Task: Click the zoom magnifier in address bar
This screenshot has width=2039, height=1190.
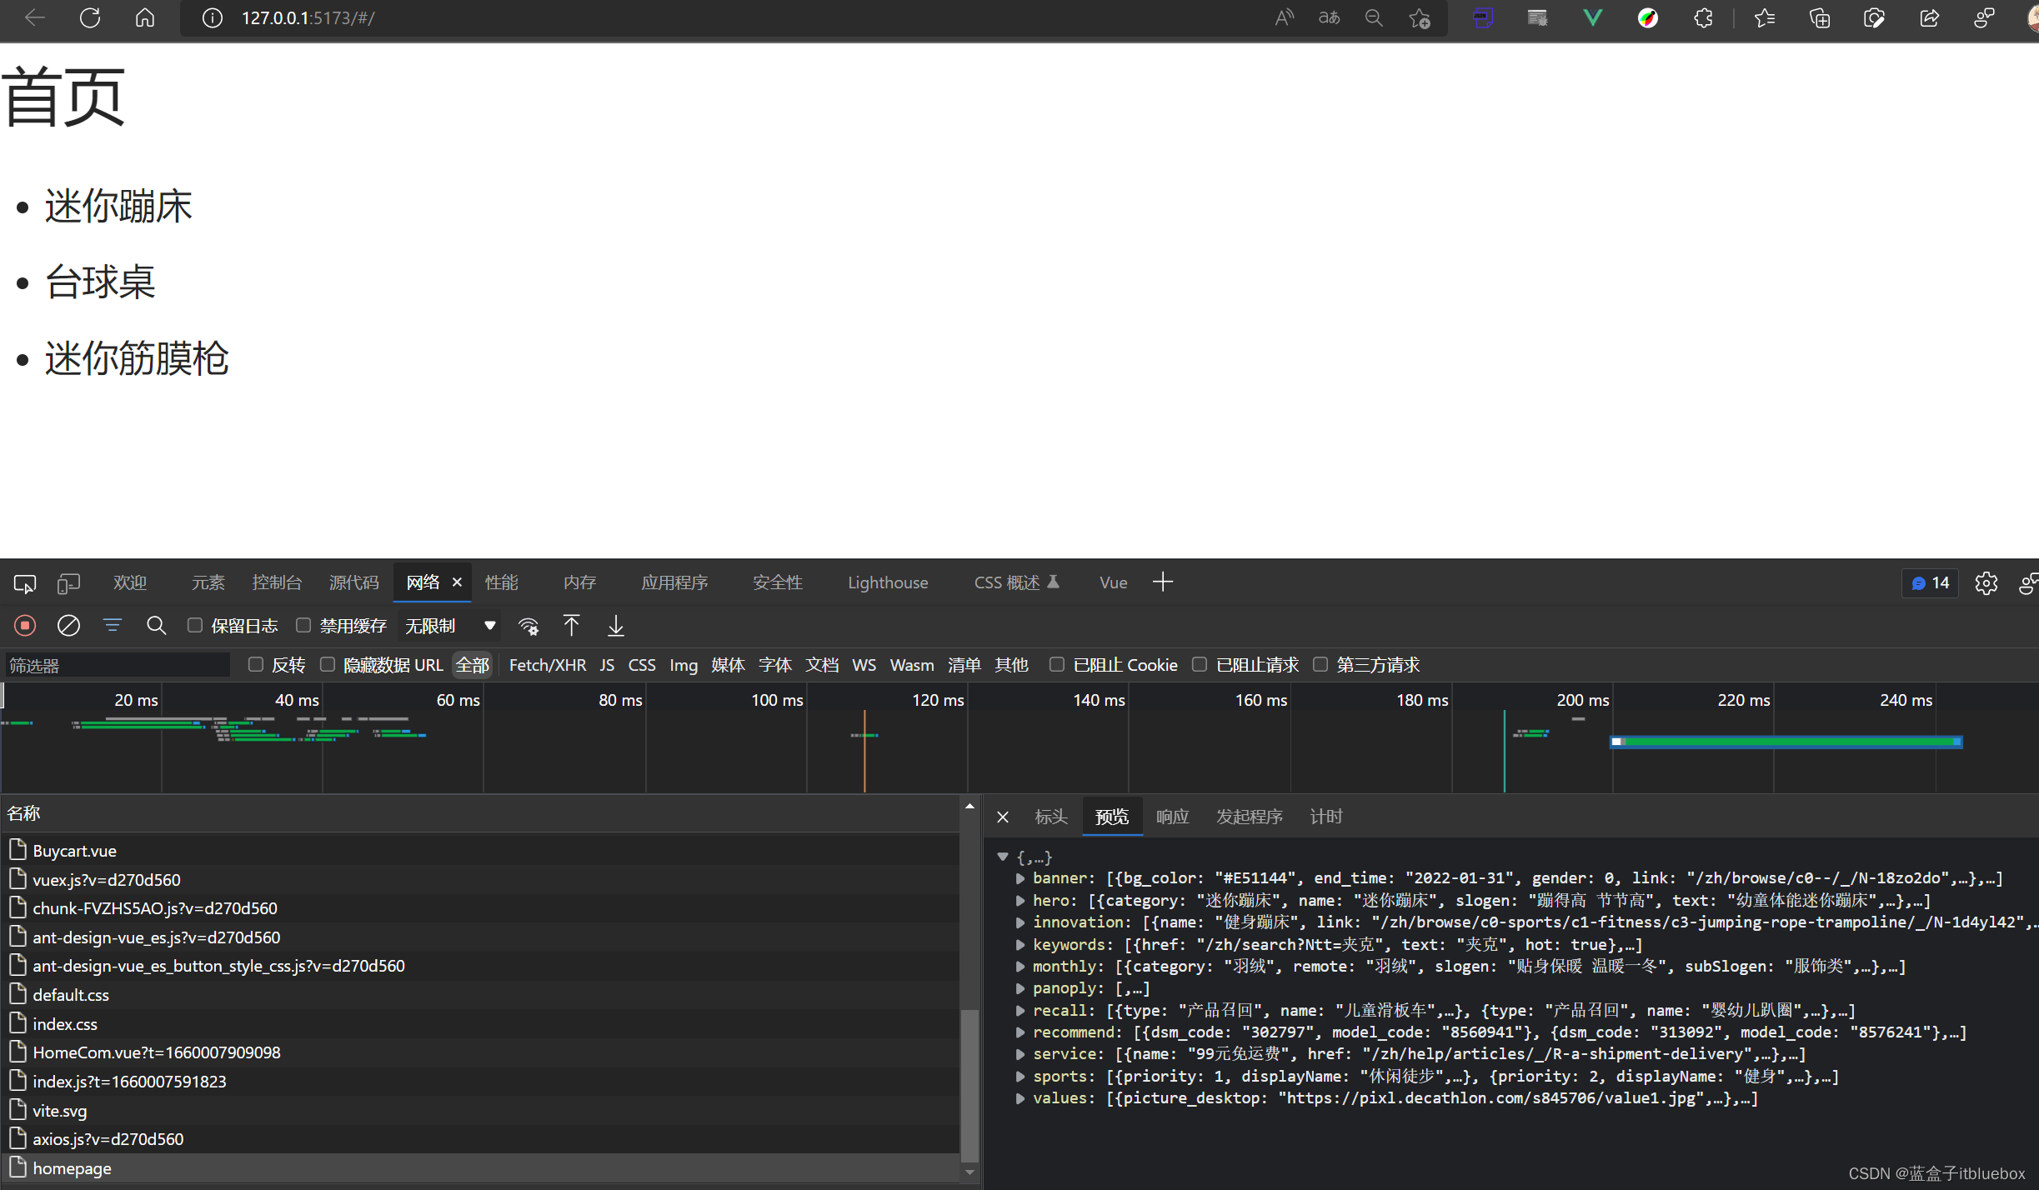Action: pos(1374,17)
